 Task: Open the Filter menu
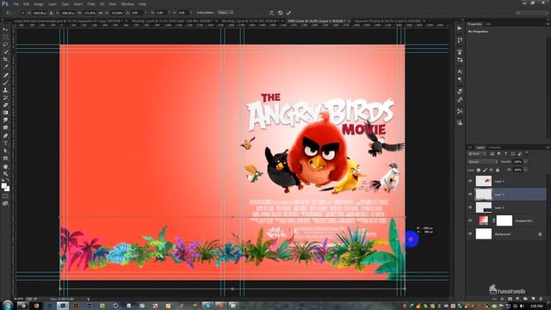tap(91, 3)
